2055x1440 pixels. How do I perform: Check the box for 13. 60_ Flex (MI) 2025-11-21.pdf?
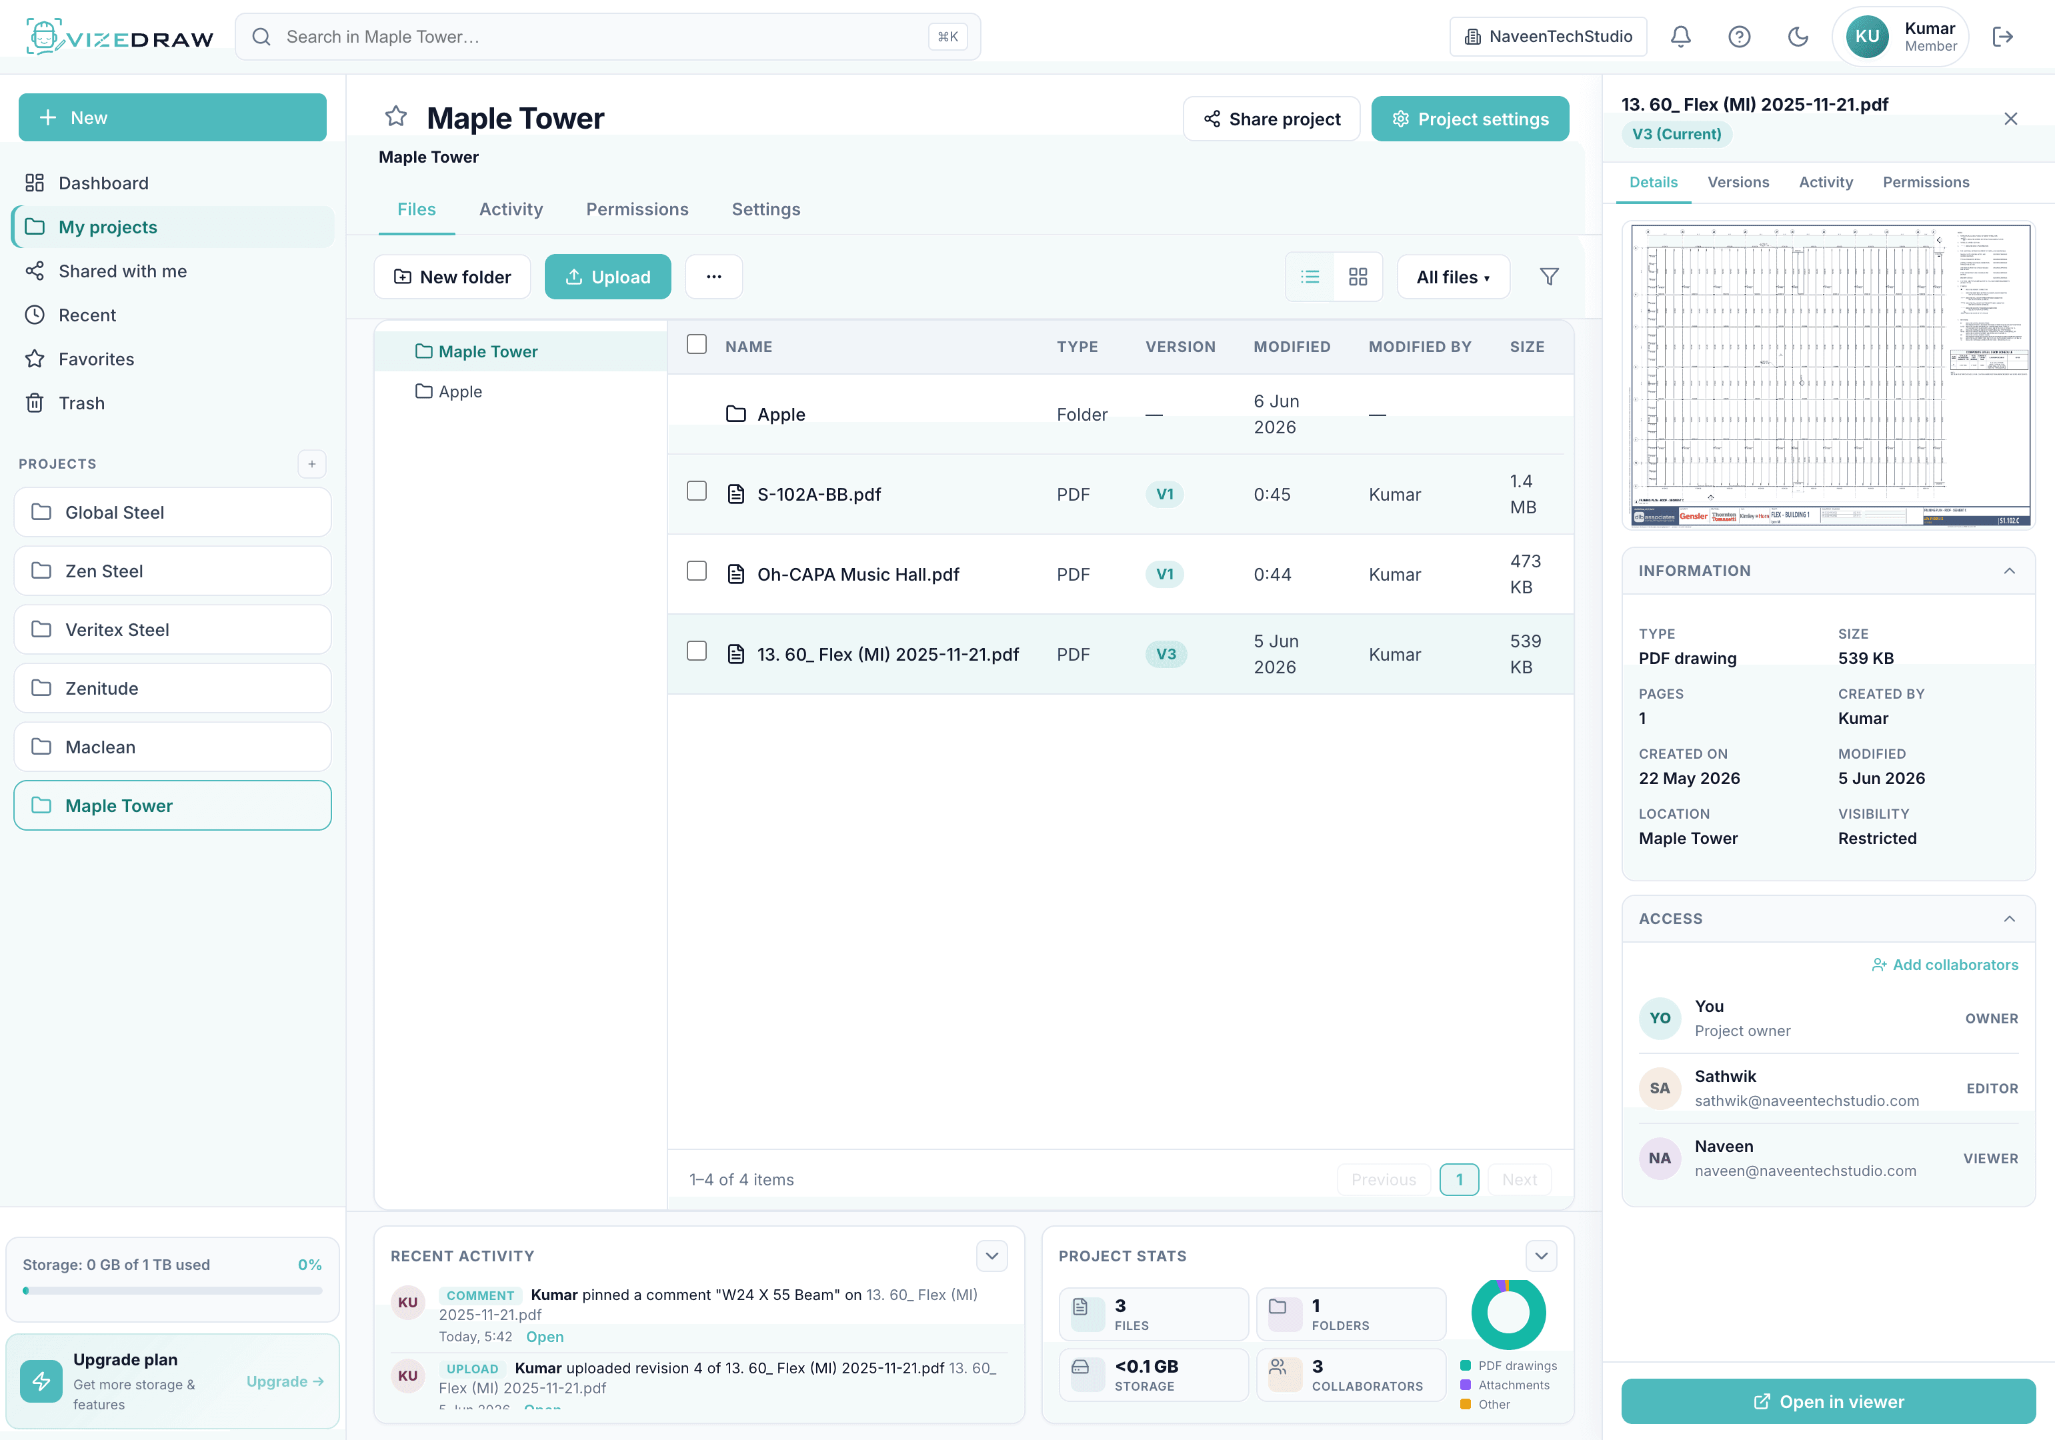point(696,651)
